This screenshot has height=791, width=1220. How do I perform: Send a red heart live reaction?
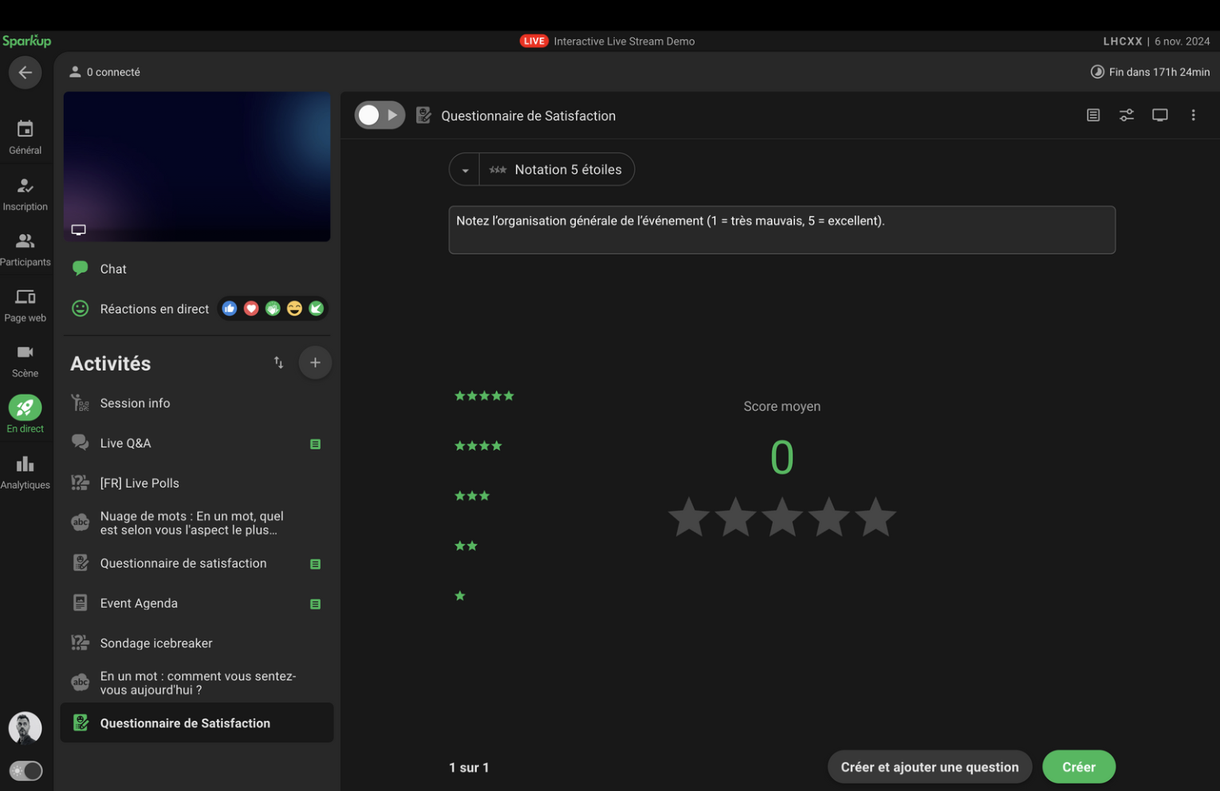click(251, 309)
